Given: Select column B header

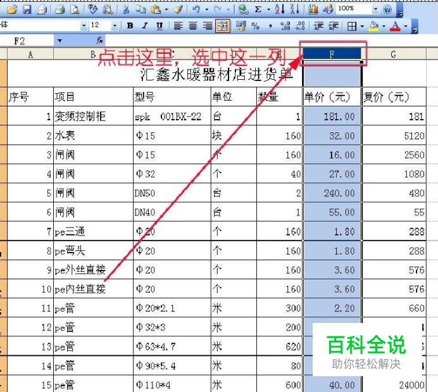Looking at the screenshot, I should [x=93, y=54].
